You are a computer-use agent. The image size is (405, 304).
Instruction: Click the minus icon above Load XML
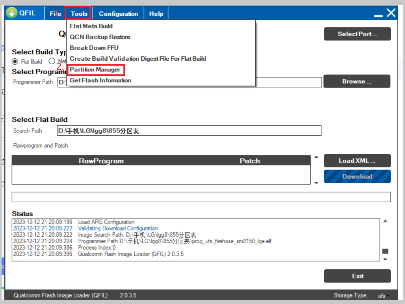pos(316,157)
